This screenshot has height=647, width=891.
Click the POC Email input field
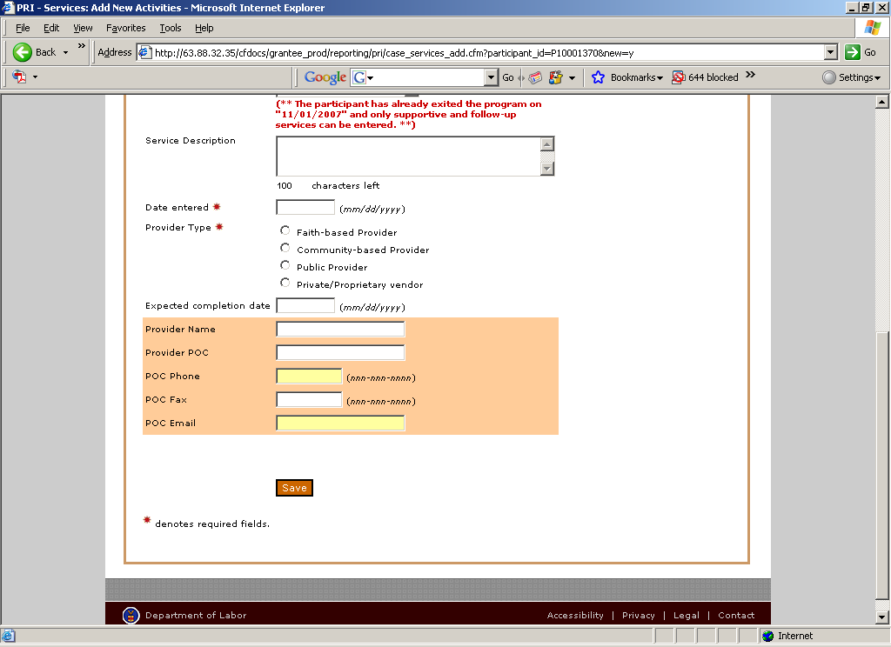pos(340,424)
